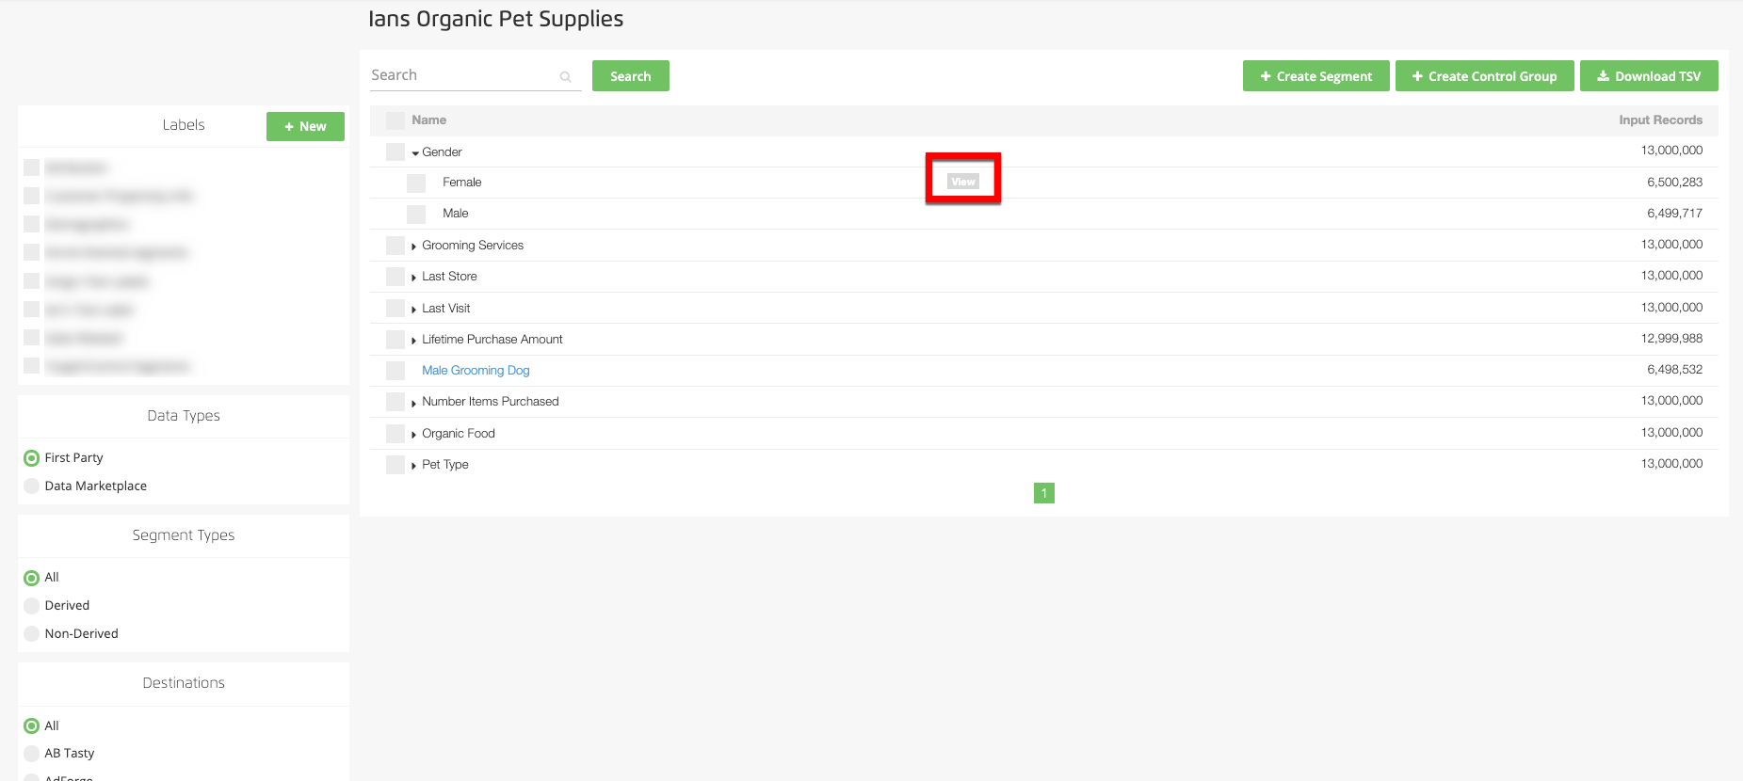This screenshot has width=1743, height=781.
Task: Expand the Last Store group
Action: [x=414, y=277]
